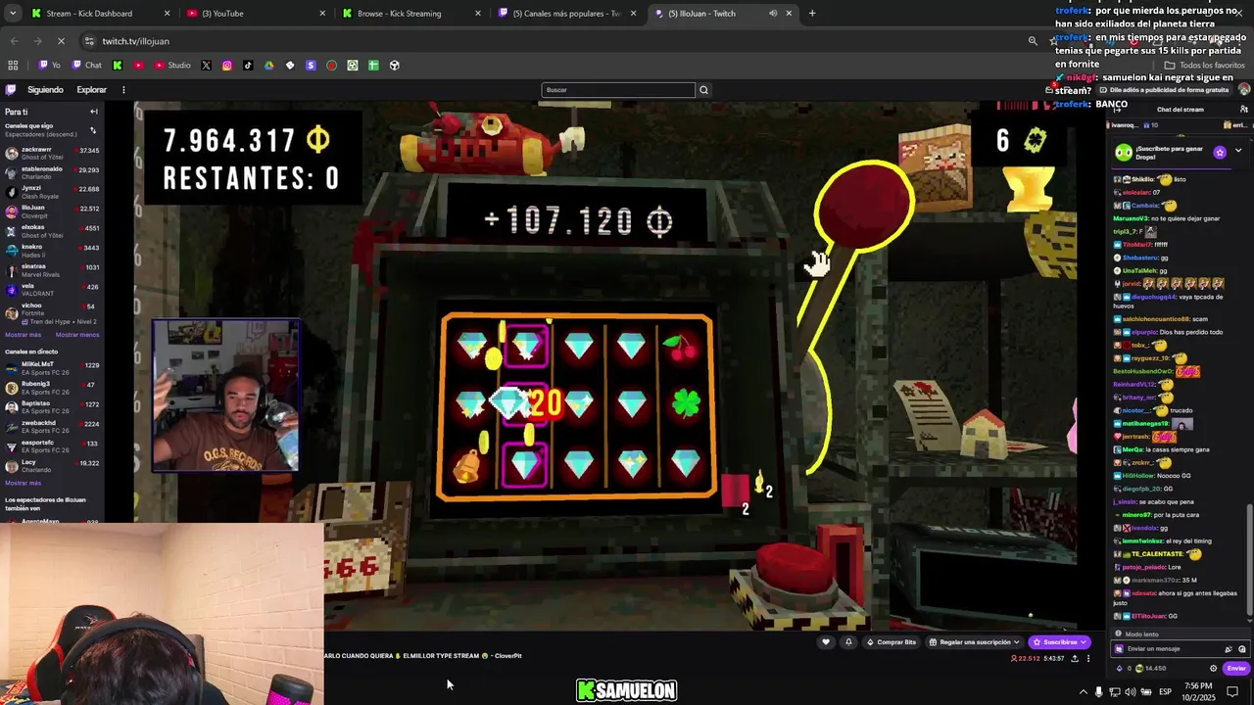Open the TikTok bookmark icon
Image resolution: width=1254 pixels, height=705 pixels.
click(x=248, y=66)
